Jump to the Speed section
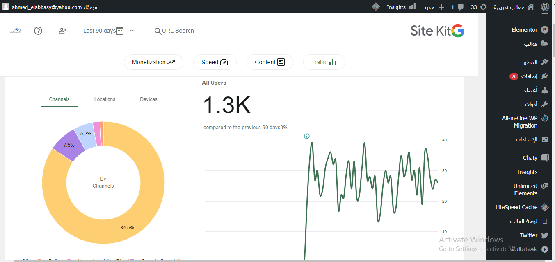555x262 pixels. point(215,62)
